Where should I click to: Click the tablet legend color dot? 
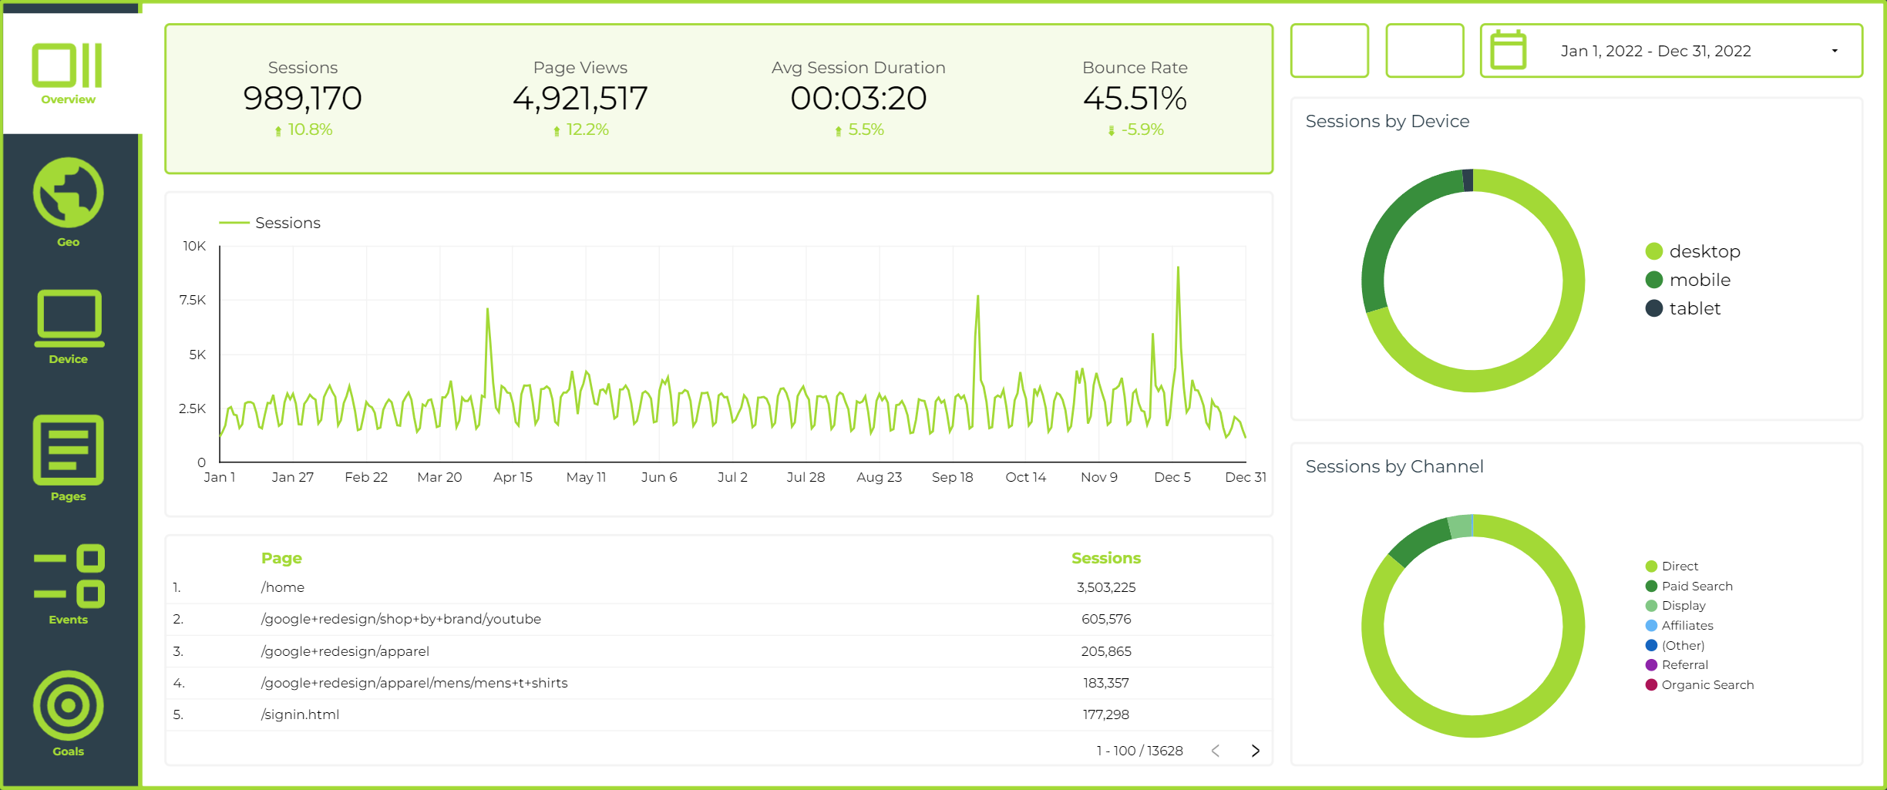click(1653, 308)
